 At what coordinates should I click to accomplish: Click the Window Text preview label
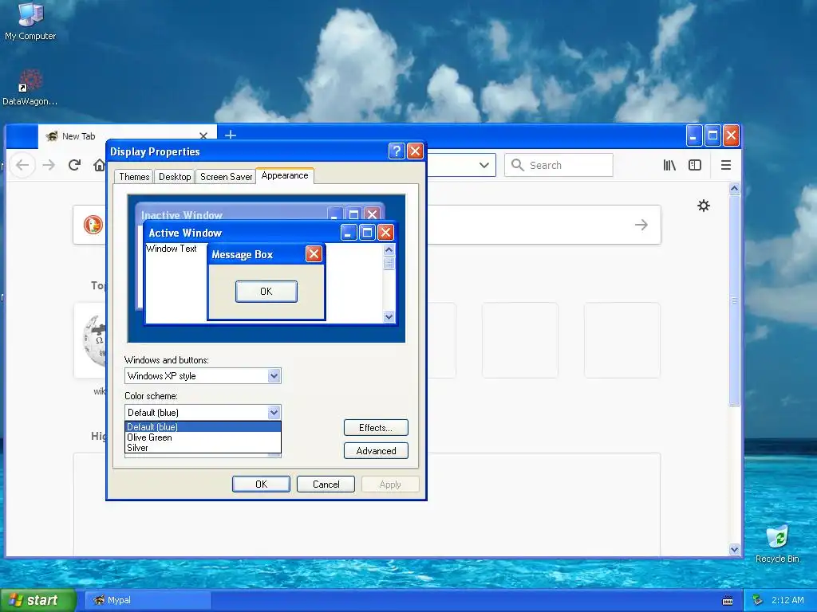[172, 249]
